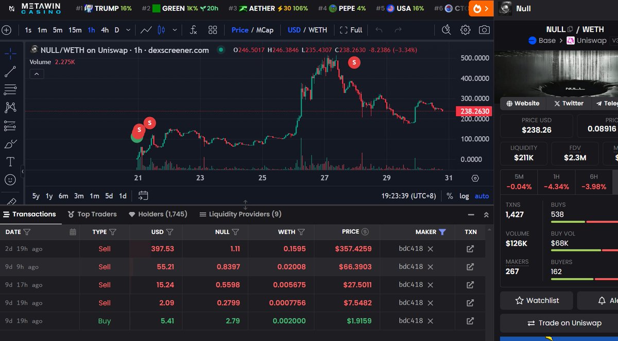618x341 pixels.
Task: Select the crosshair cursor tool
Action: (10, 53)
